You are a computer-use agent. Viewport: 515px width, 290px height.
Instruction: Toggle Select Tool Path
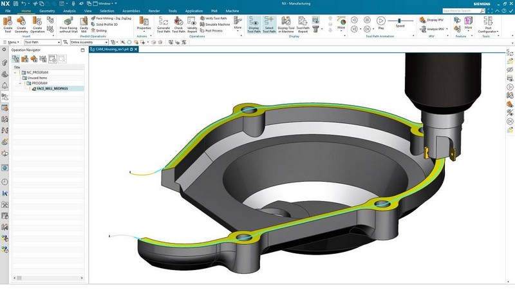[x=269, y=24]
